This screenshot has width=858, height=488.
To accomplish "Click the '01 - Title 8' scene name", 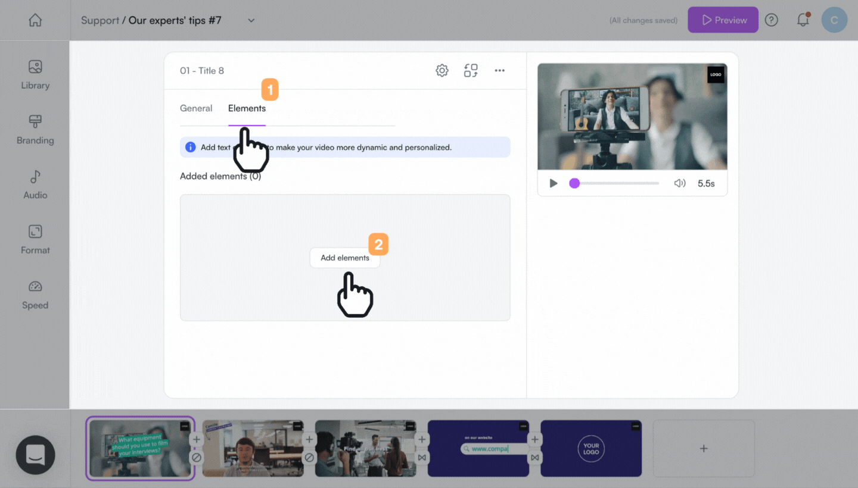I will [202, 71].
